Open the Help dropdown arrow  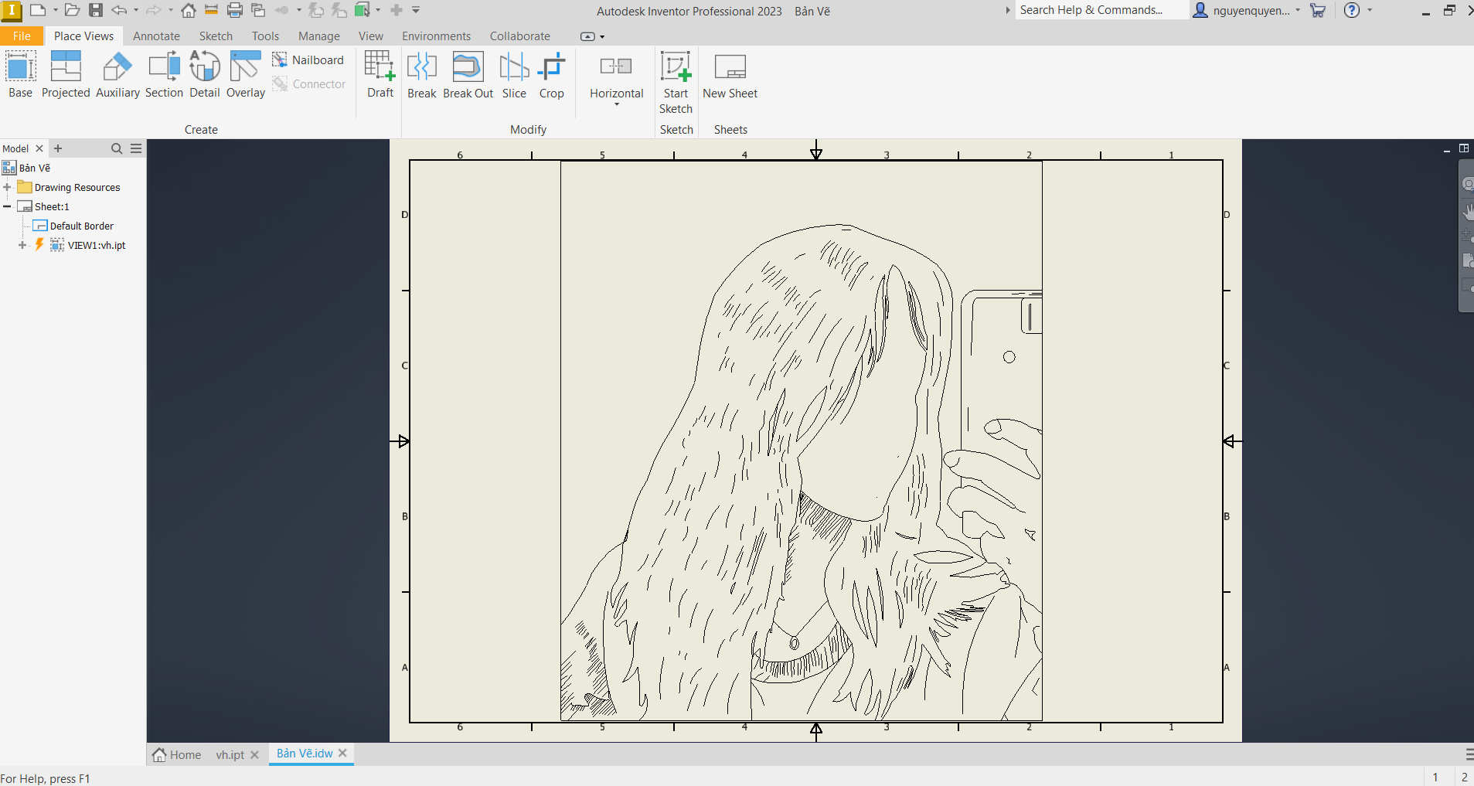tap(1370, 10)
